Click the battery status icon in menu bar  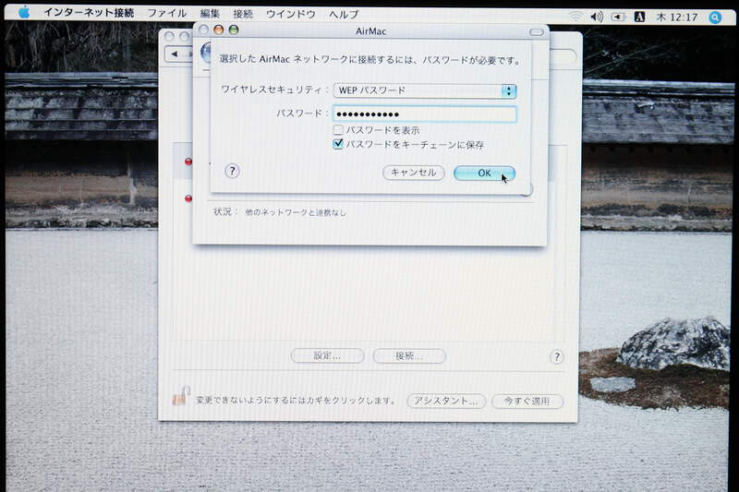(x=618, y=17)
